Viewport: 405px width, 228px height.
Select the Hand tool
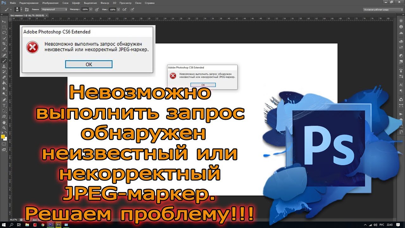[x=4, y=122]
